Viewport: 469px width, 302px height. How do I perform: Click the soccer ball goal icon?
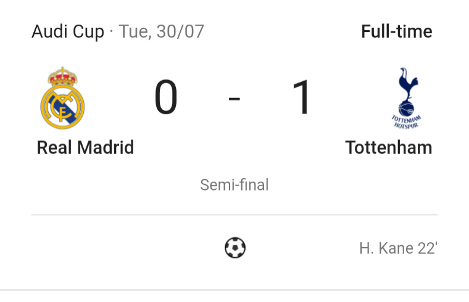click(234, 248)
